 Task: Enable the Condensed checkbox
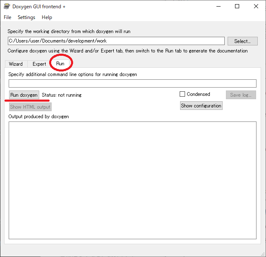(x=182, y=94)
